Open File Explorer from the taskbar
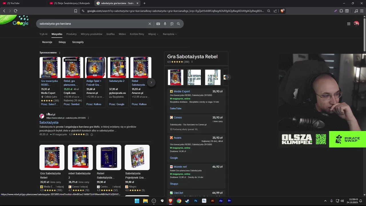 point(145,201)
